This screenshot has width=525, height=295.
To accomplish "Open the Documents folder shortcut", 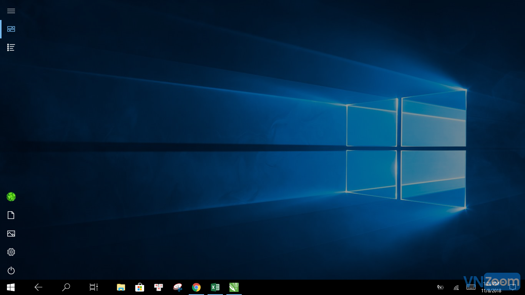I will pyautogui.click(x=11, y=215).
